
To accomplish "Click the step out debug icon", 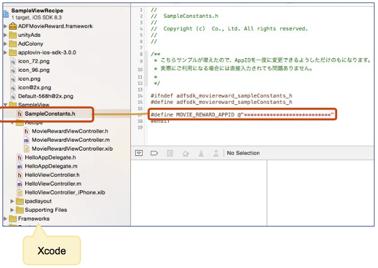I will (216, 153).
